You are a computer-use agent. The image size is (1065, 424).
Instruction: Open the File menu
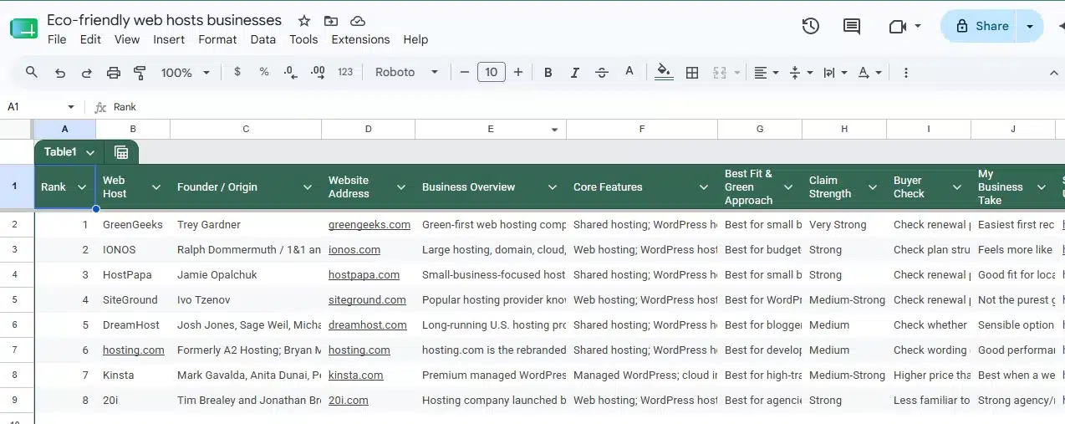(x=57, y=39)
